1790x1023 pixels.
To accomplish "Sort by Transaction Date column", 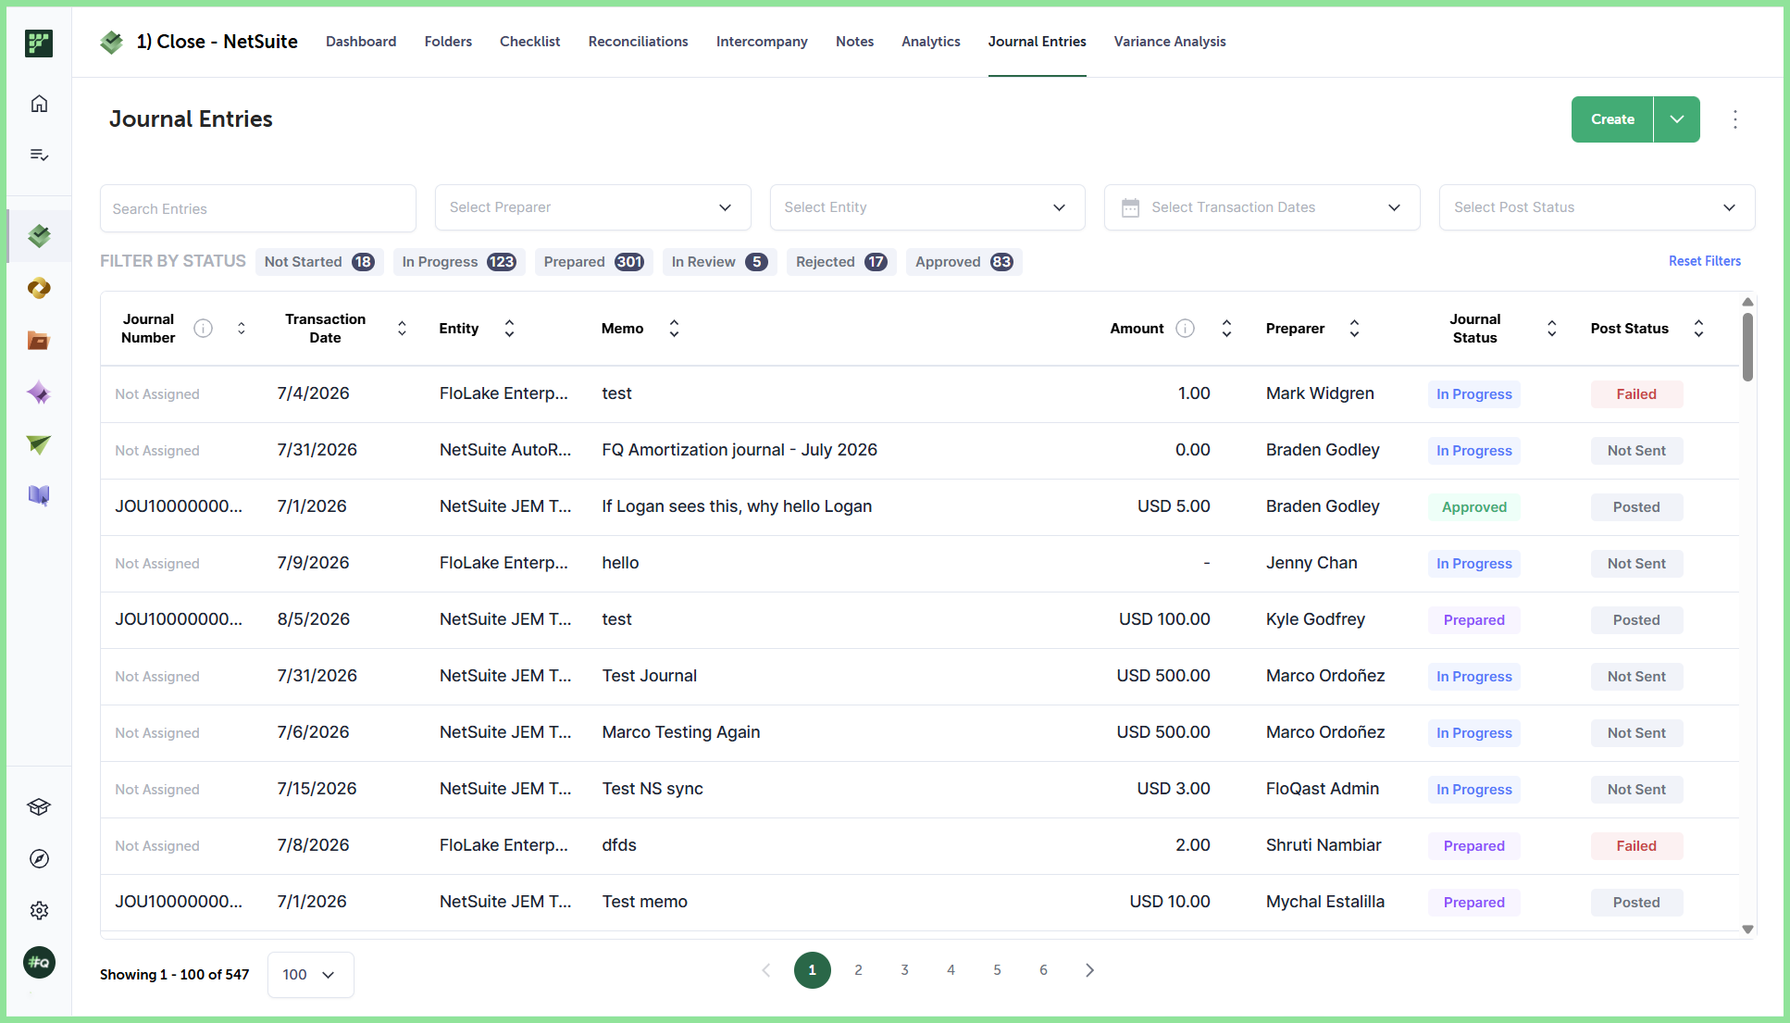I will (402, 329).
